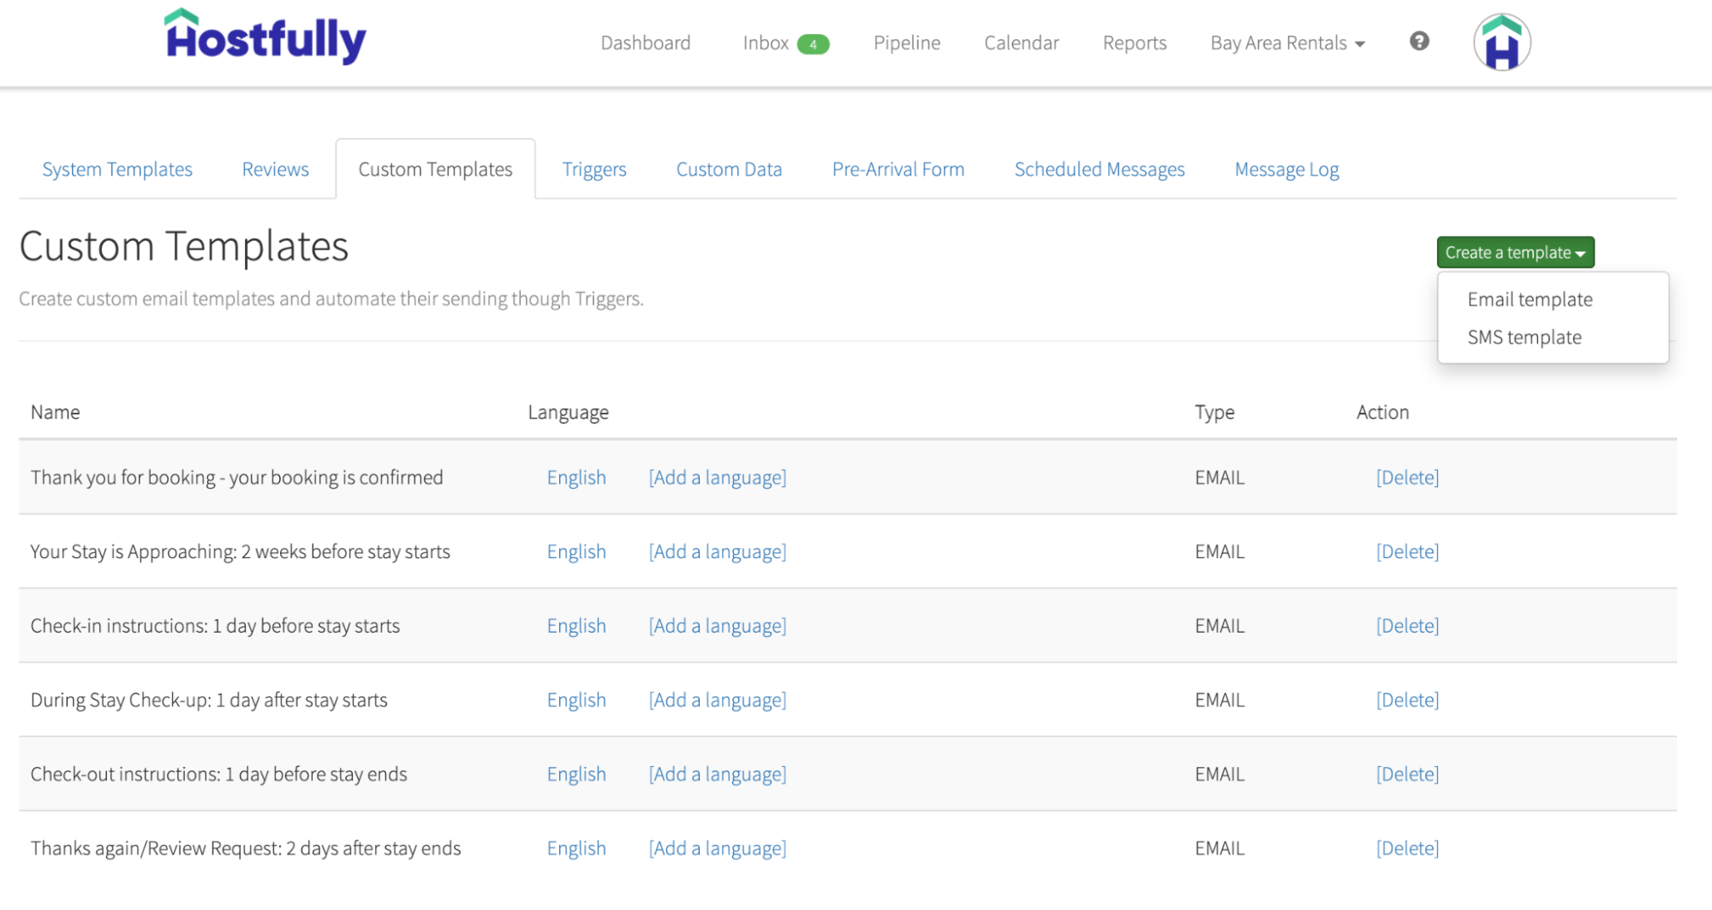Open the Calendar from the navigation bar

pos(1021,43)
